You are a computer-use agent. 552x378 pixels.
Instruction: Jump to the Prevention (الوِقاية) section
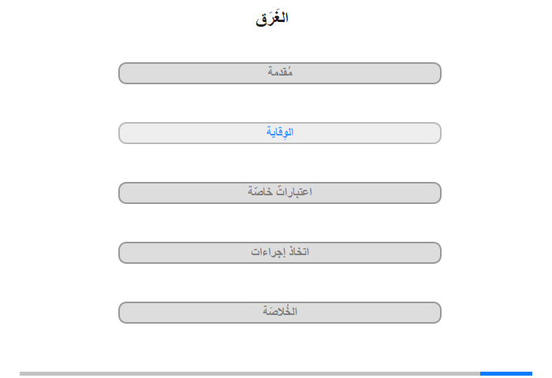coord(279,133)
